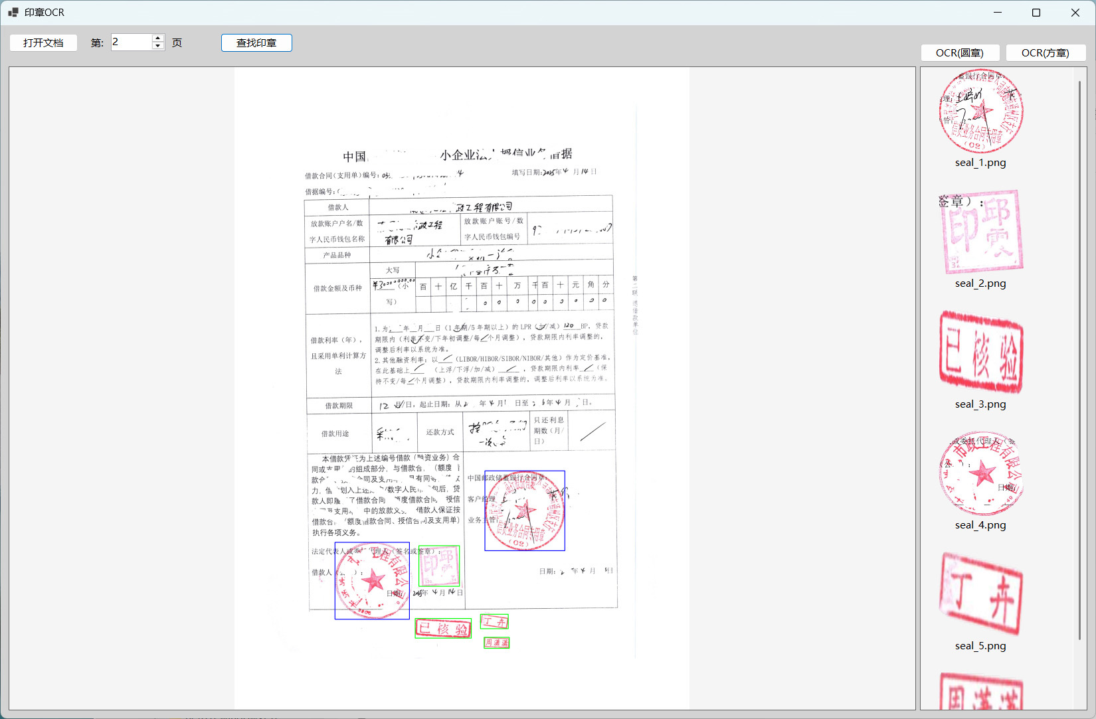Click the detected bank round seal in document
The width and height of the screenshot is (1096, 719).
coord(525,511)
